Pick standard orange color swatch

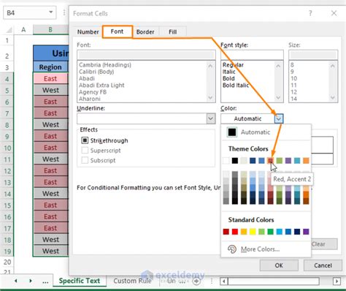coord(244,231)
